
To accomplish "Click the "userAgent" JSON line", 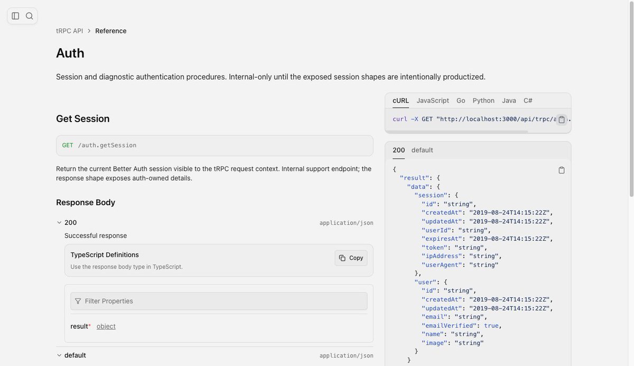I will [460, 265].
